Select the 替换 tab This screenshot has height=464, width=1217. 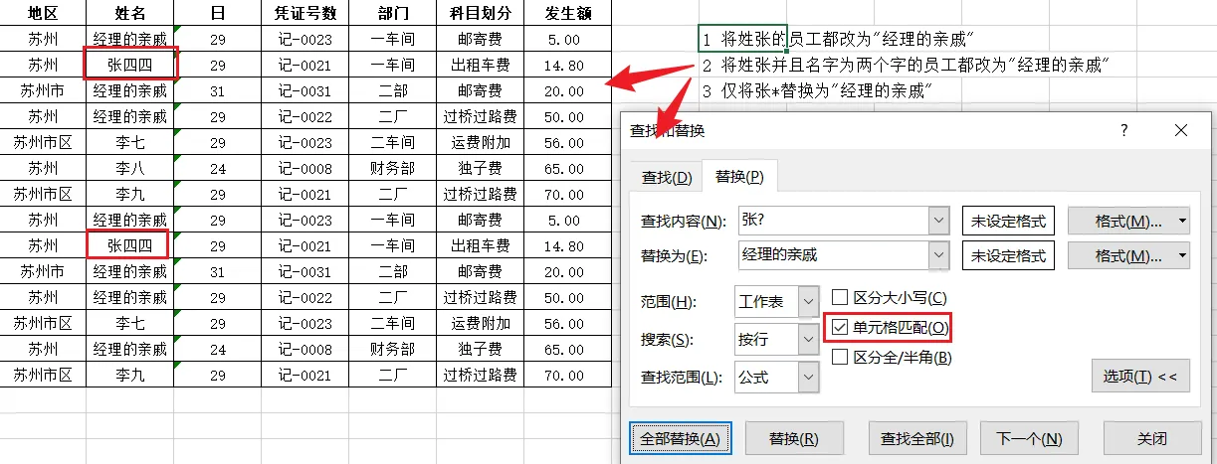point(739,178)
